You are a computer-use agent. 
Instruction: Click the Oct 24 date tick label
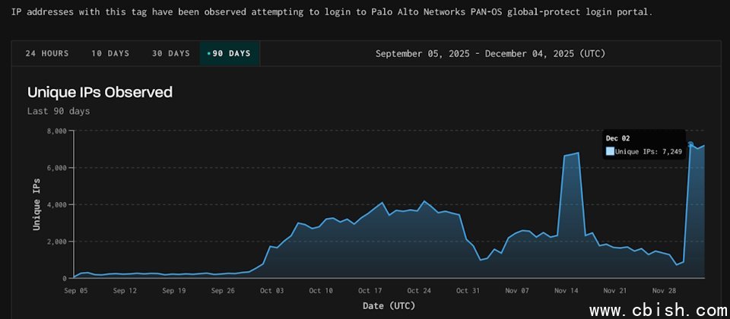[x=417, y=290]
